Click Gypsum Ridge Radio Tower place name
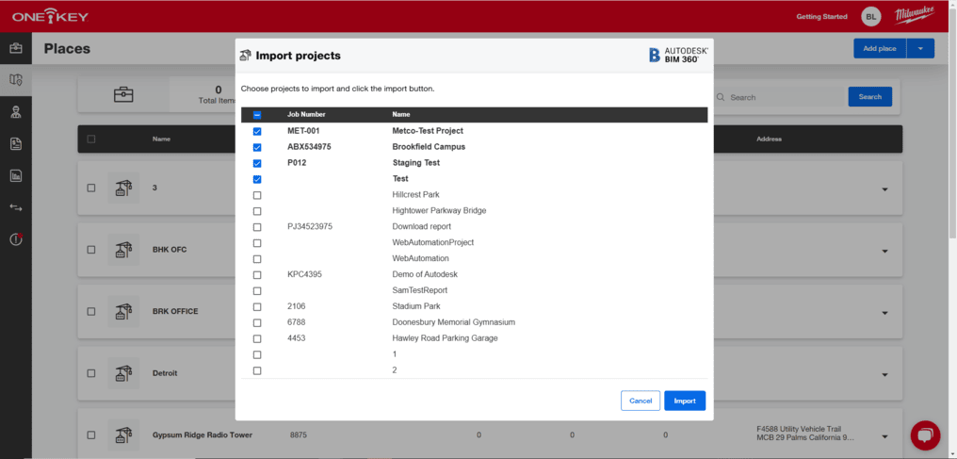Image resolution: width=957 pixels, height=459 pixels. 202,435
